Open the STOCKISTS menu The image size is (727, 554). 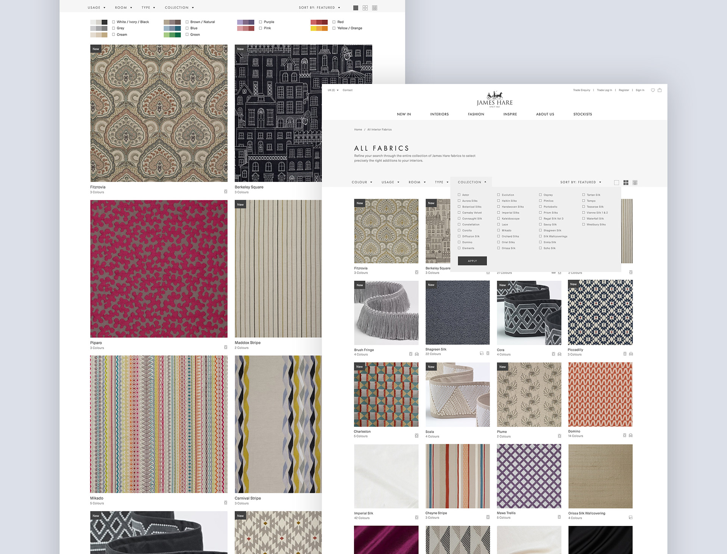582,114
